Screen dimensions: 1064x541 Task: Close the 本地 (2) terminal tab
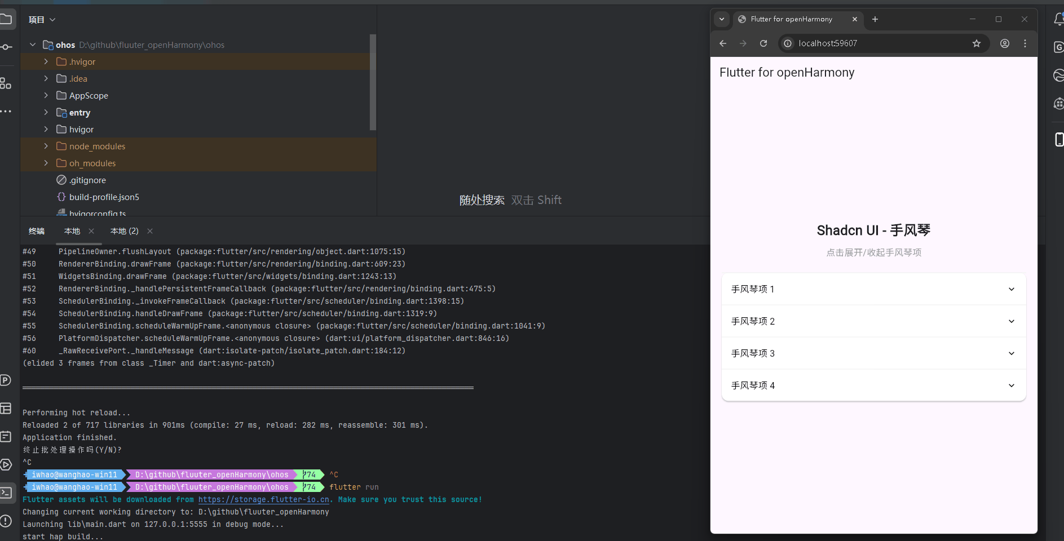[x=150, y=231]
